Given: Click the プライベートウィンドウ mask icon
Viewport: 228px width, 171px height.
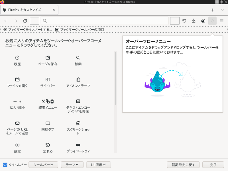Looking at the screenshot, I should [78, 145].
